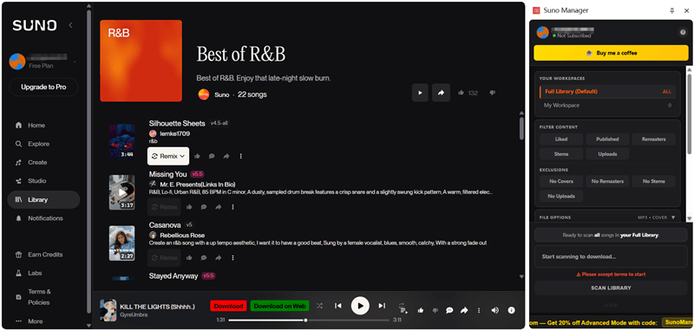Enable the No Uploads exclusion
This screenshot has width=694, height=330.
click(x=561, y=196)
